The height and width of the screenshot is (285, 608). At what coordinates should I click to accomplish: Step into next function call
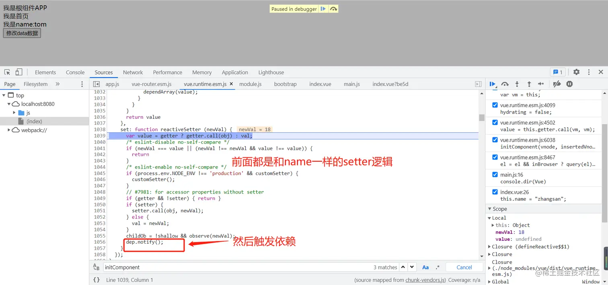coord(517,84)
